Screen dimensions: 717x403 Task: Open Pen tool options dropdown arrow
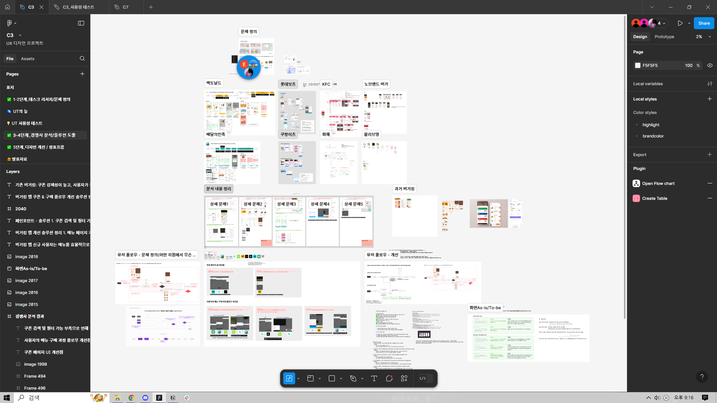362,378
